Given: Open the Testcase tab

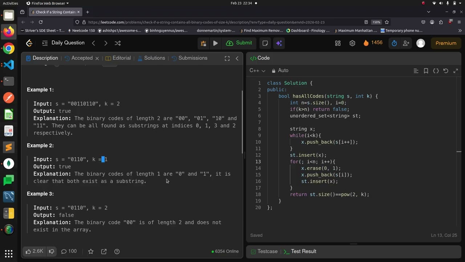Looking at the screenshot, I should coord(264,251).
